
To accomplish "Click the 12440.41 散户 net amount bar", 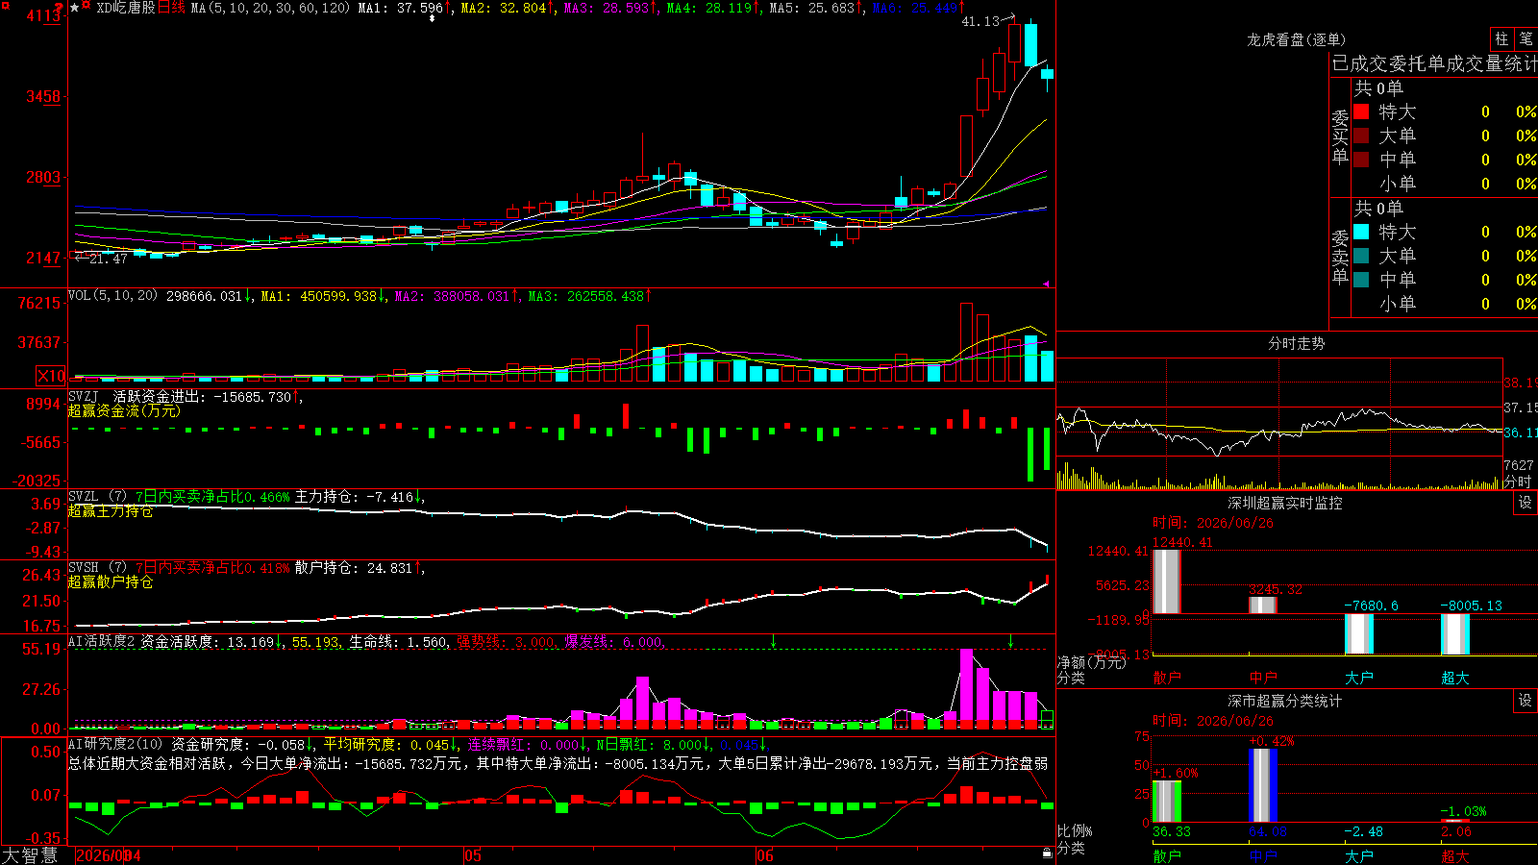I will point(1167,581).
